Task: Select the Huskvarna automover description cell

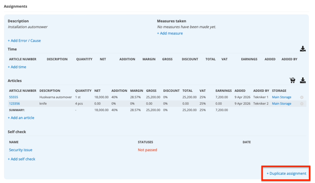Action: (x=56, y=97)
